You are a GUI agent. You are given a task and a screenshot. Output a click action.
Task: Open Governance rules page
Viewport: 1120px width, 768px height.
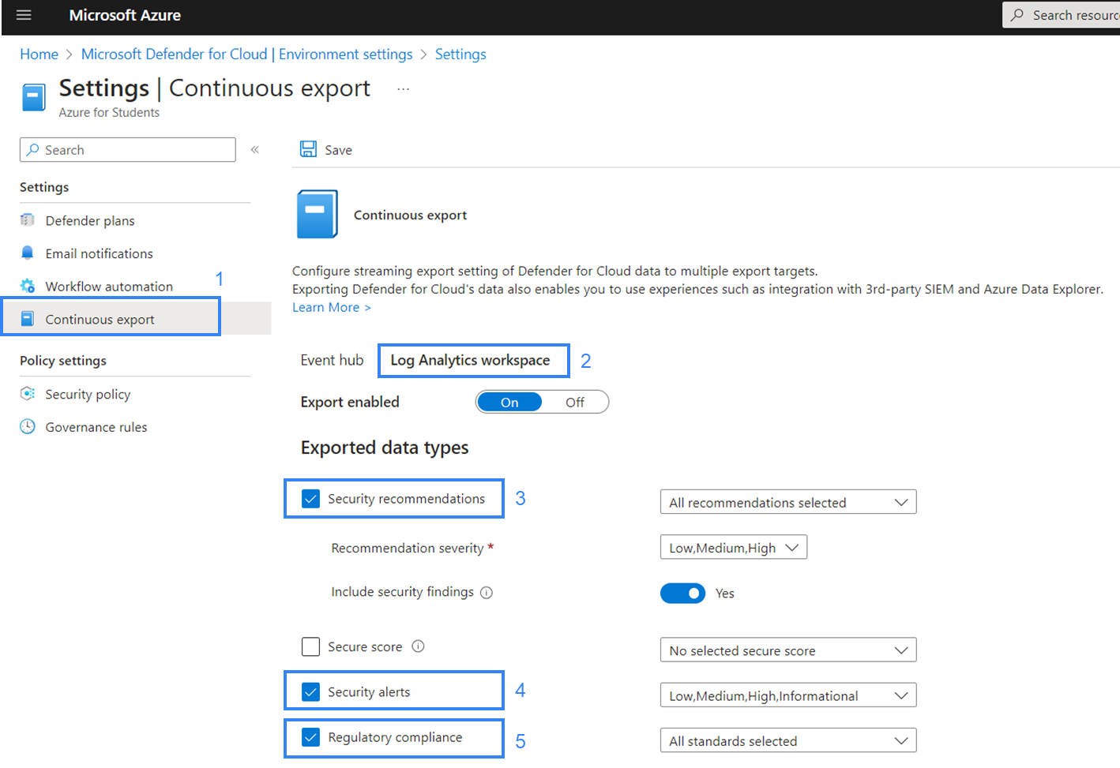coord(96,427)
